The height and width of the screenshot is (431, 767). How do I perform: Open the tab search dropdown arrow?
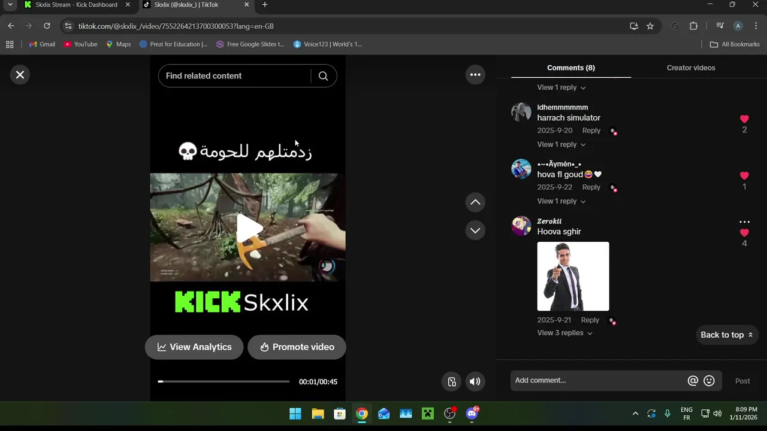click(x=10, y=5)
